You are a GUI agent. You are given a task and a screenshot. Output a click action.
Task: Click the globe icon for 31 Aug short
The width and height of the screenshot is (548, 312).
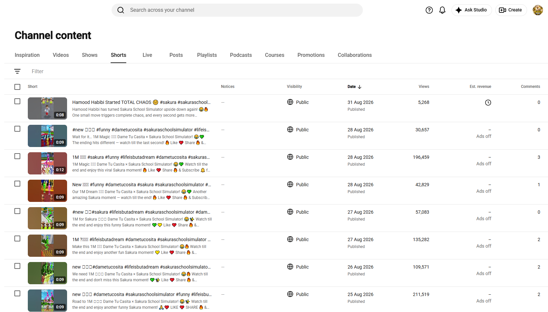pyautogui.click(x=290, y=102)
